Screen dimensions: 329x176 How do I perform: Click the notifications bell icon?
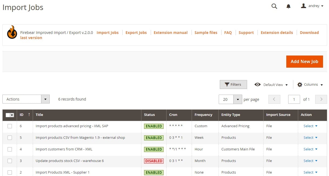(x=288, y=6)
